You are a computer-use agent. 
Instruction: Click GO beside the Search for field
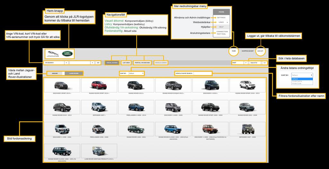[x=265, y=62]
